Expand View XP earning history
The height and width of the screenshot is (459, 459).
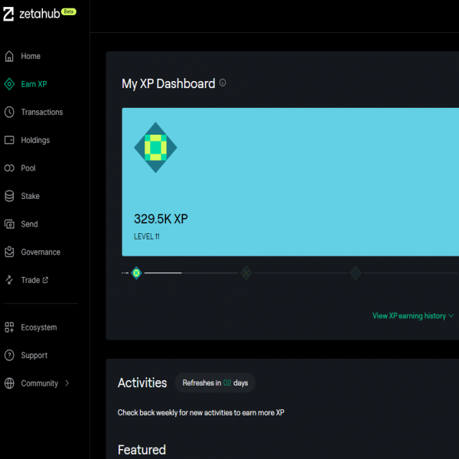click(413, 316)
